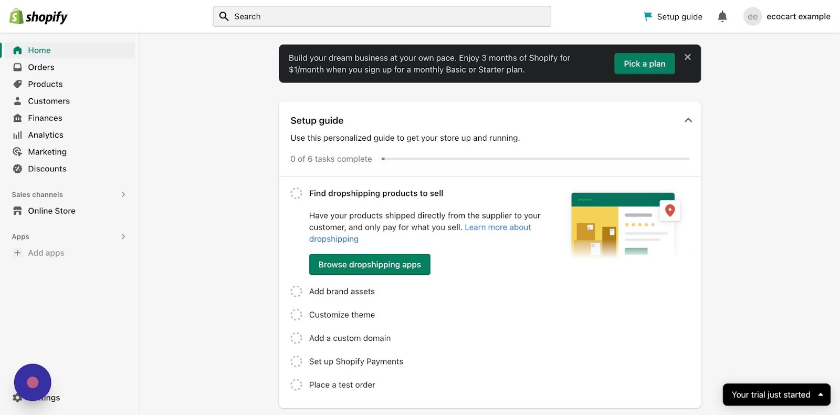Click the Setup guide flag icon
Viewport: 840px width, 415px height.
(x=648, y=17)
